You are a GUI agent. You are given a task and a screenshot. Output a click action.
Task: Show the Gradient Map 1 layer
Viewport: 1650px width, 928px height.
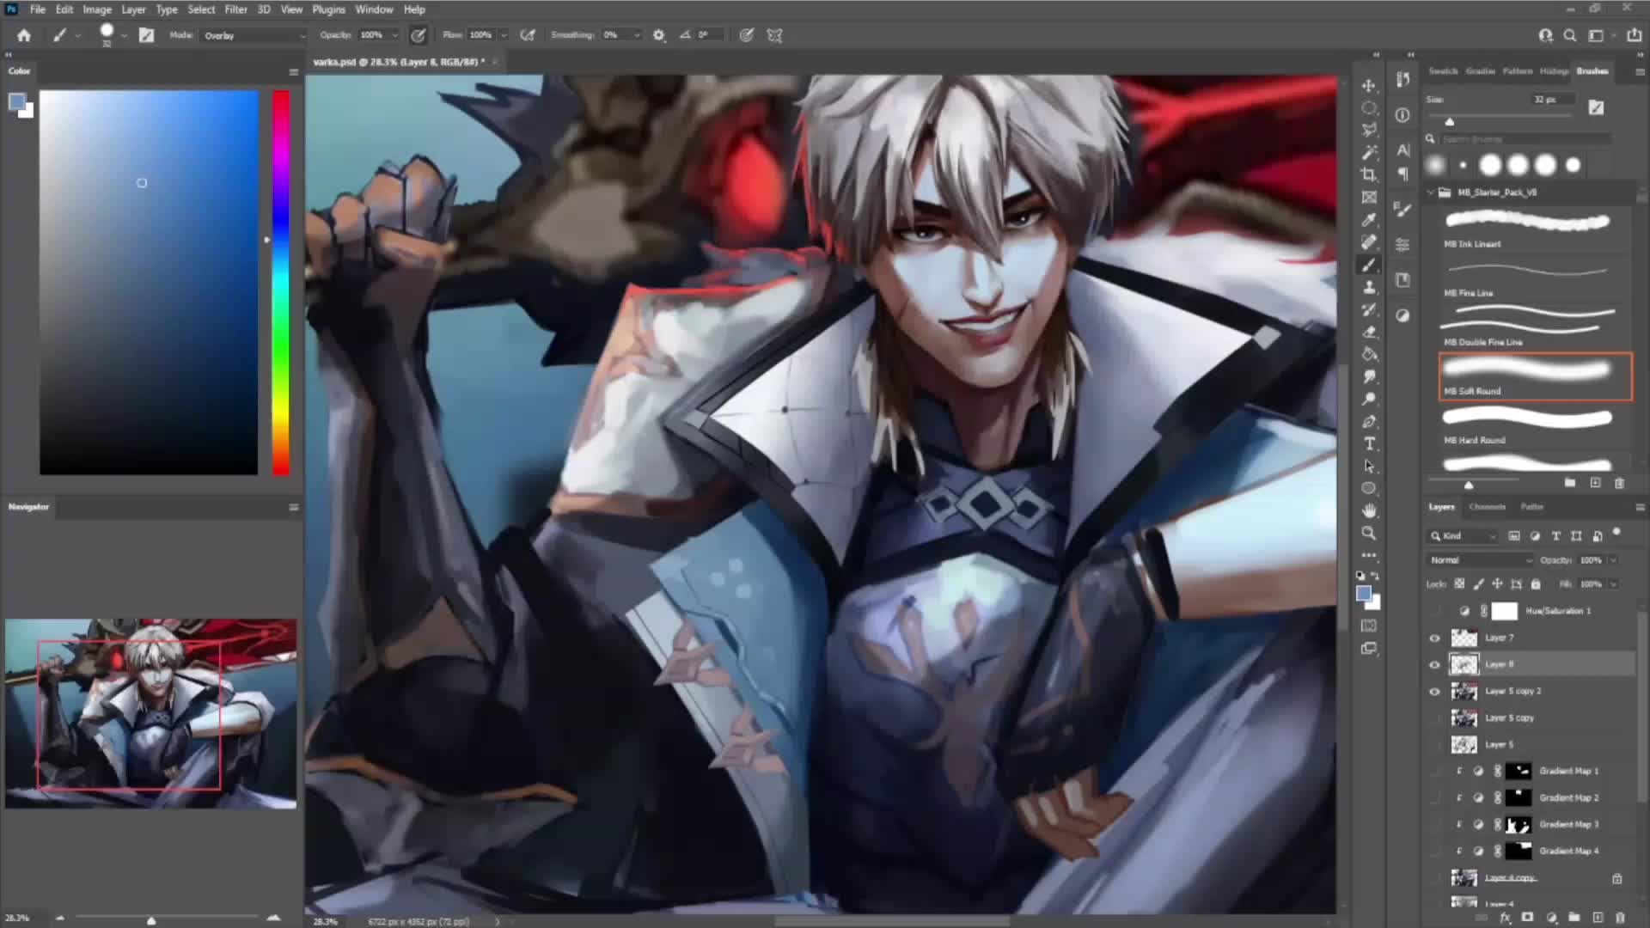coord(1434,771)
